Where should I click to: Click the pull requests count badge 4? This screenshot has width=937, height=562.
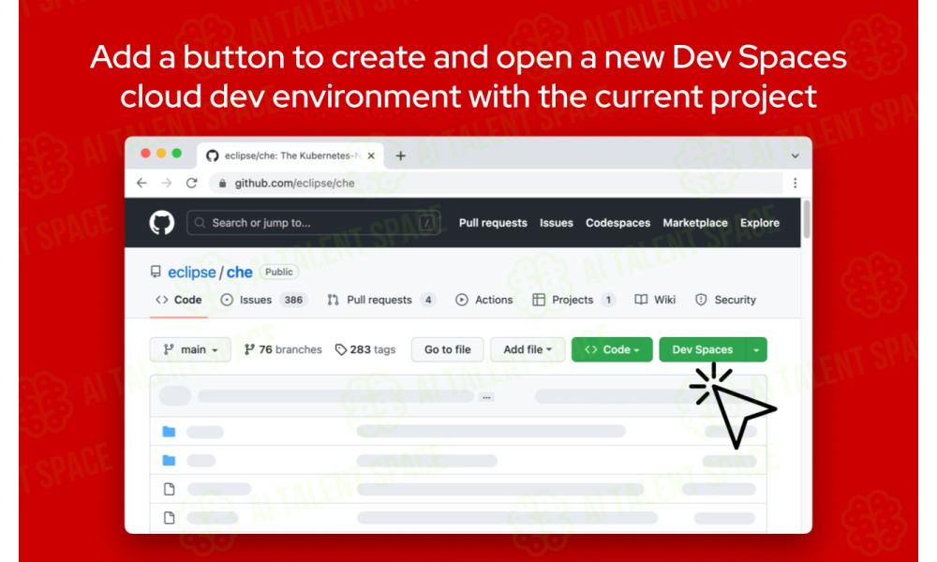pos(428,300)
